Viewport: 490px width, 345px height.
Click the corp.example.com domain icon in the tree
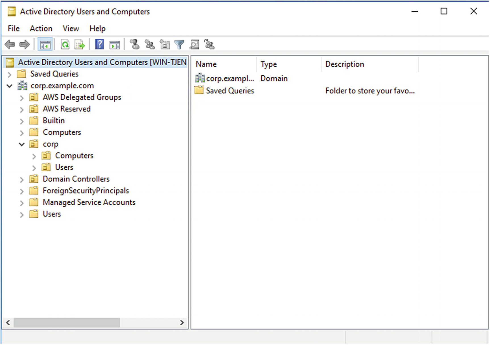[x=22, y=86]
